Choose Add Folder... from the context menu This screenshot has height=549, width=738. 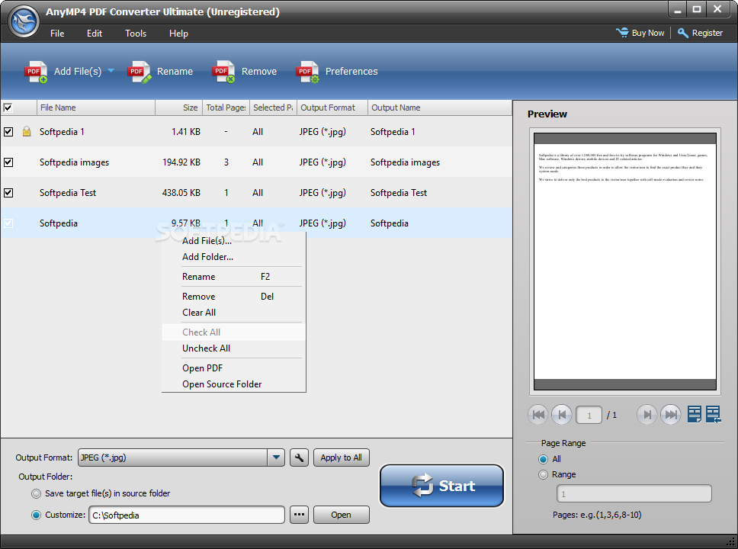234,257
